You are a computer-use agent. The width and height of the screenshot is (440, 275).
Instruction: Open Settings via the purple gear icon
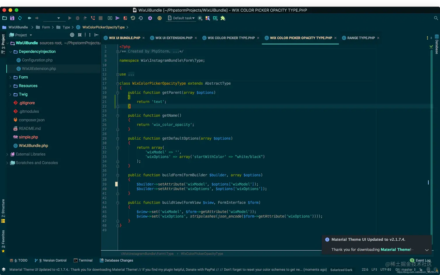click(150, 18)
